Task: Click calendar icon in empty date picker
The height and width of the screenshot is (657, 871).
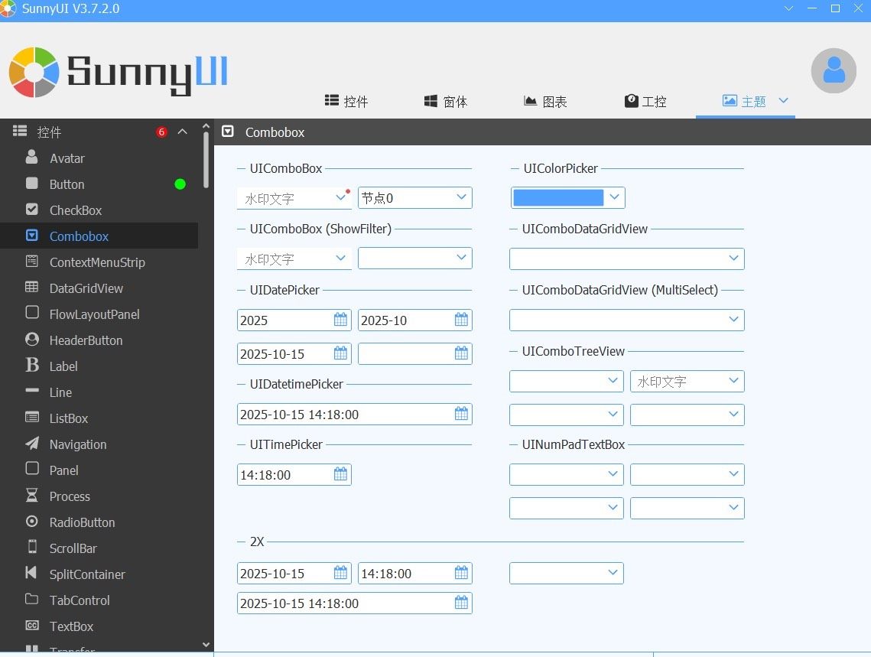Action: coord(461,353)
